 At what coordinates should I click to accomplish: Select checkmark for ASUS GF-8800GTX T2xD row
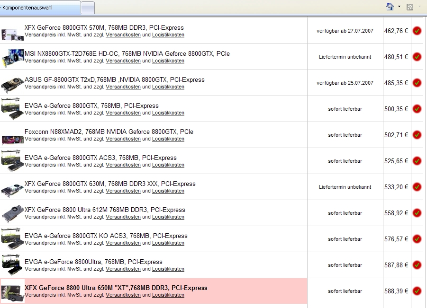coord(417,83)
